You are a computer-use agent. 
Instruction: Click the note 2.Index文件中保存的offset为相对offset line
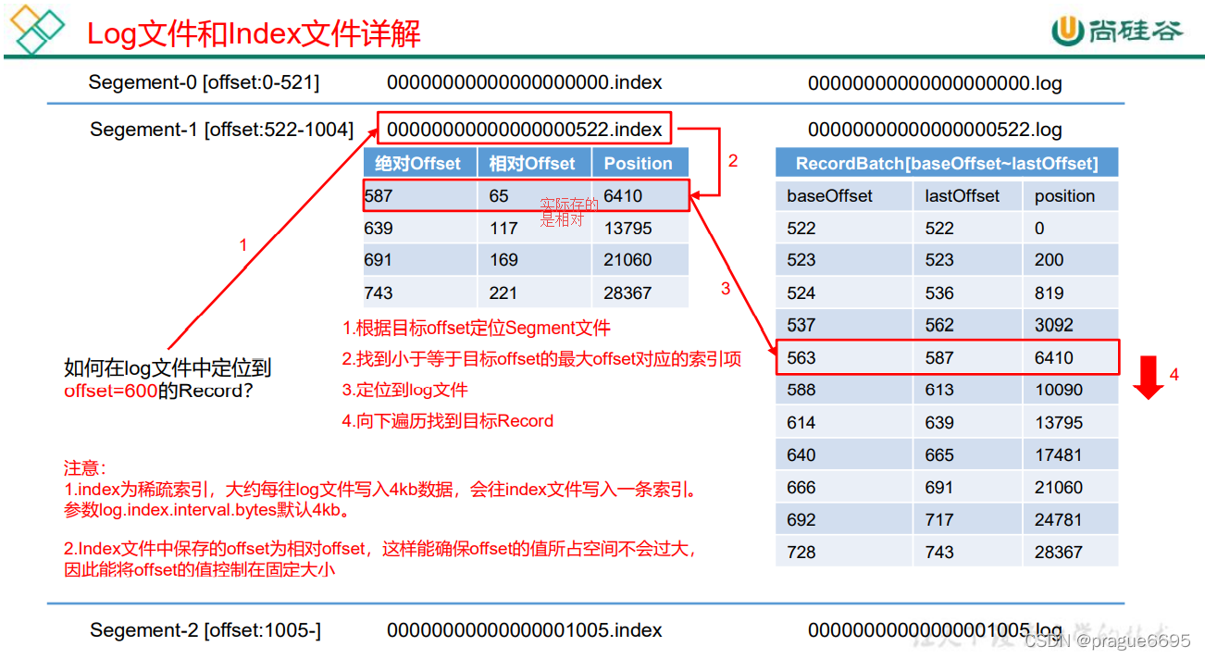pyautogui.click(x=380, y=549)
